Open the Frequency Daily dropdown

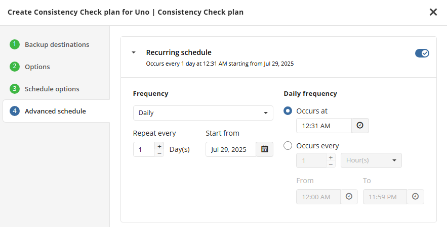203,113
